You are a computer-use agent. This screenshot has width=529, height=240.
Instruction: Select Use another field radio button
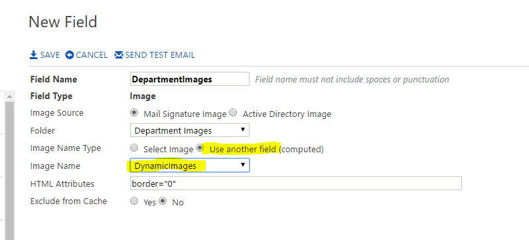coord(200,148)
